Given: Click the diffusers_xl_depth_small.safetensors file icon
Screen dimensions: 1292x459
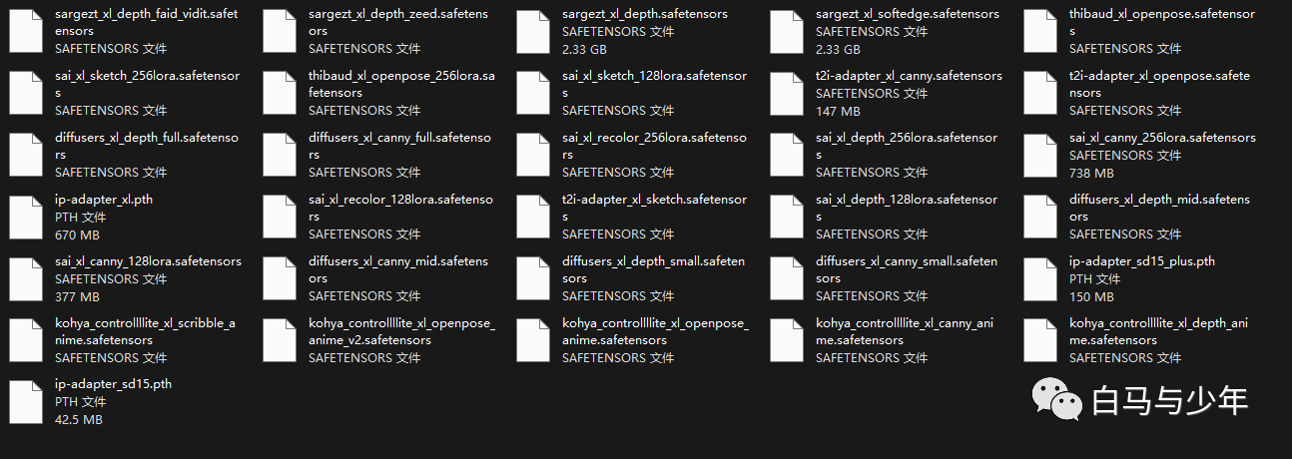Looking at the screenshot, I should [533, 278].
